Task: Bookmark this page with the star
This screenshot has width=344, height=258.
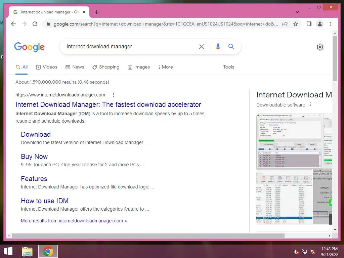Action: click(296, 24)
